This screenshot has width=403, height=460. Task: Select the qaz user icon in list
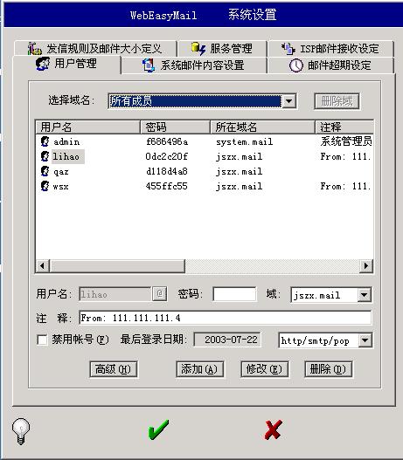(45, 171)
